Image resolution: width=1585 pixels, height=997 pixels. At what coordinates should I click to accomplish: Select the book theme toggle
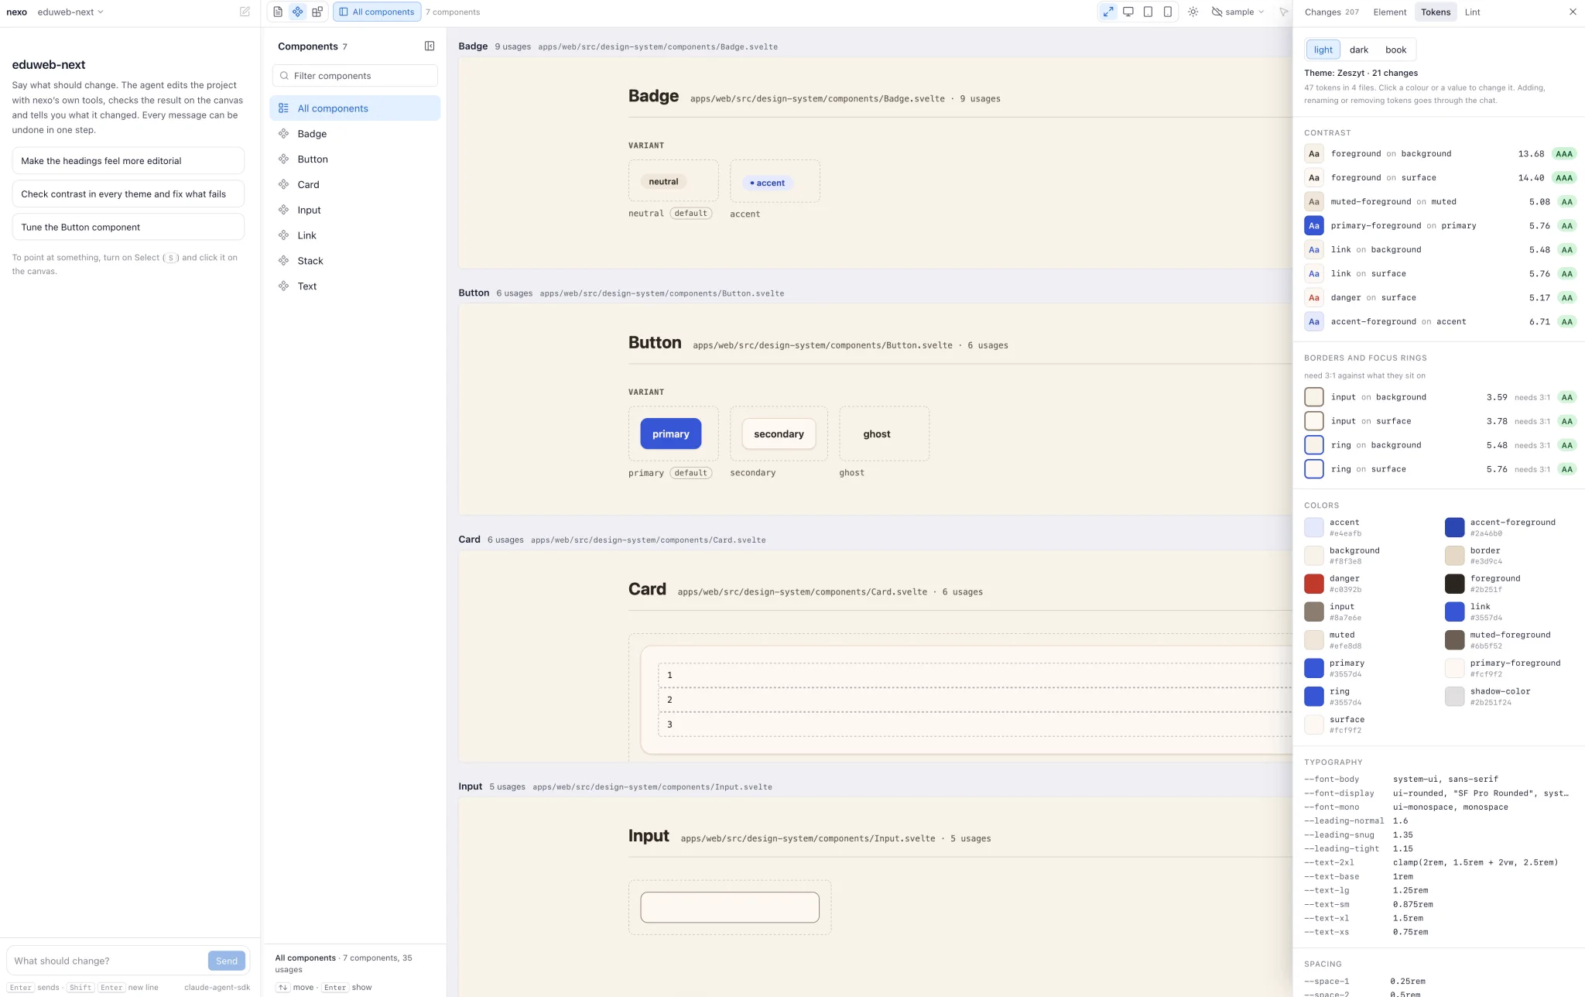point(1396,50)
